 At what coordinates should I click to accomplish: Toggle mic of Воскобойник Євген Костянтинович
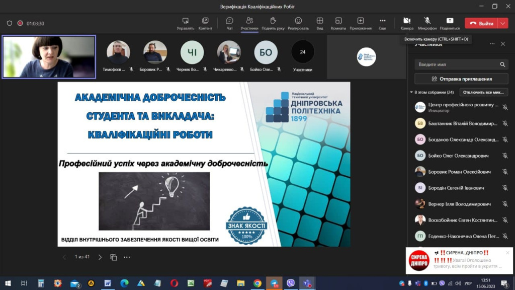coord(505,220)
